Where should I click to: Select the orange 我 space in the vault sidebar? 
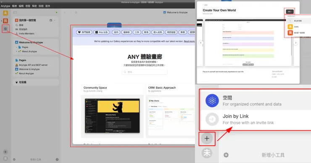[x=5, y=21]
